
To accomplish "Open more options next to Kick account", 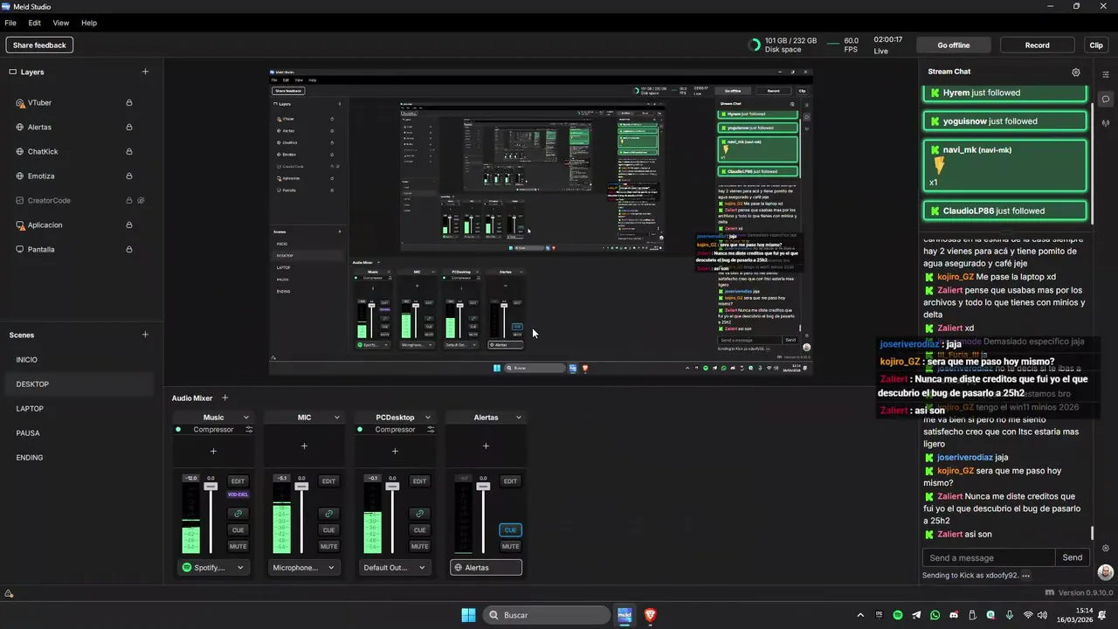I will click(x=1025, y=576).
